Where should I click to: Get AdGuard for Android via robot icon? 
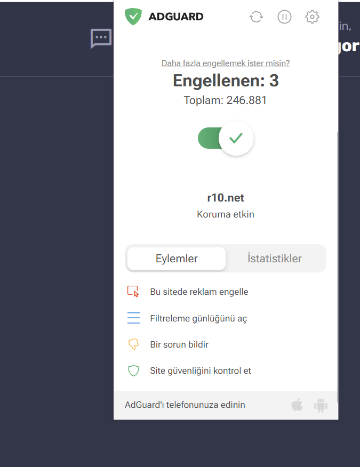[321, 405]
